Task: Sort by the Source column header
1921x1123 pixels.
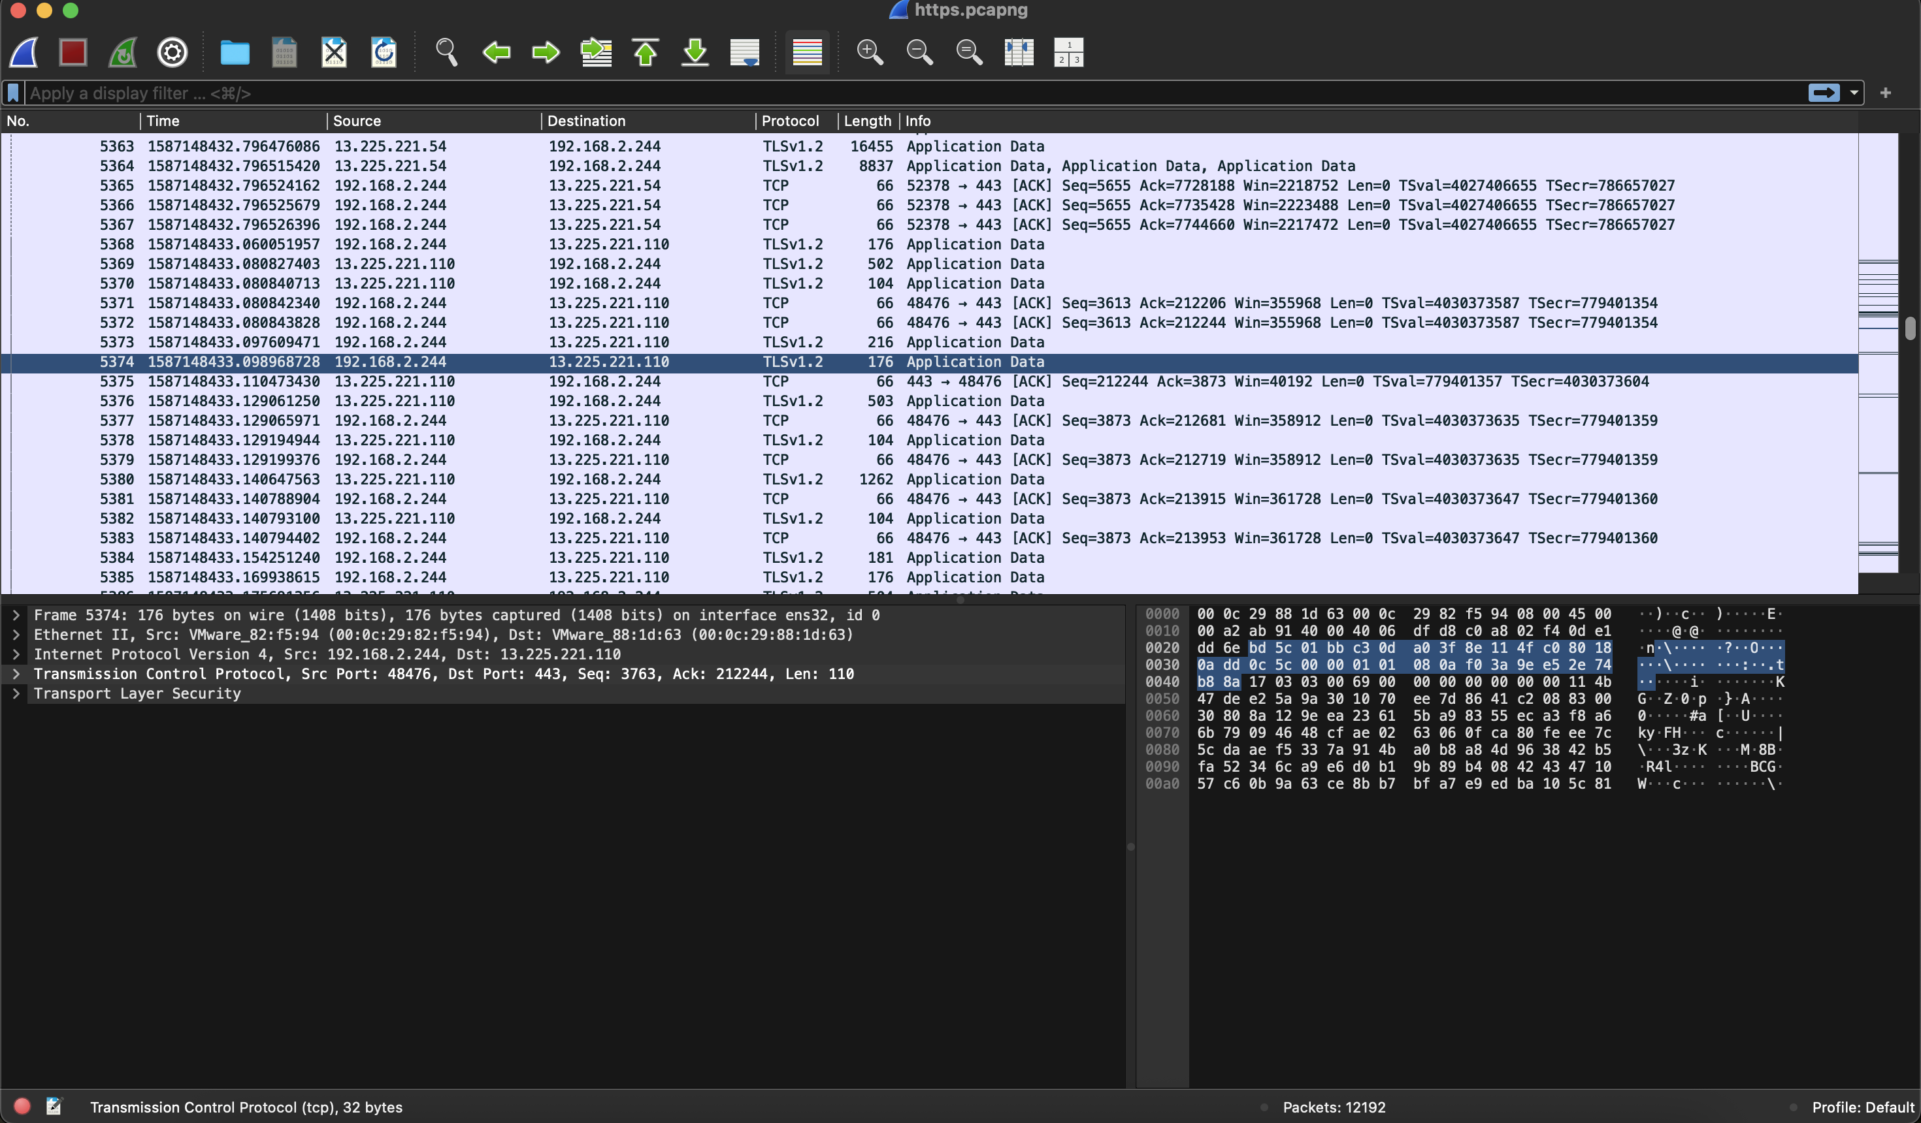Action: (357, 121)
